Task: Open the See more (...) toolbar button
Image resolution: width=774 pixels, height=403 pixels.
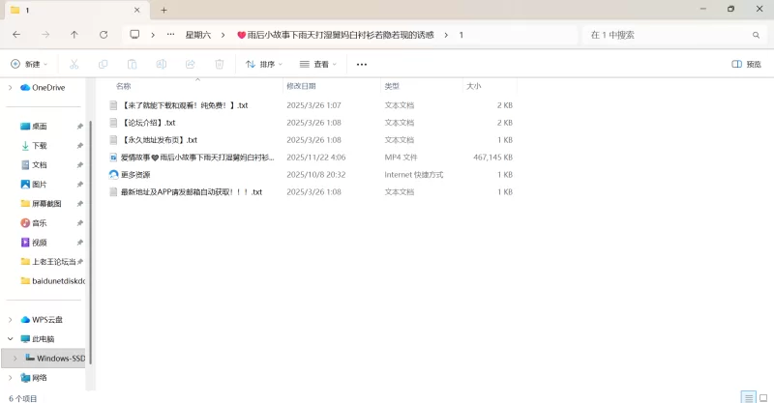Action: tap(362, 64)
